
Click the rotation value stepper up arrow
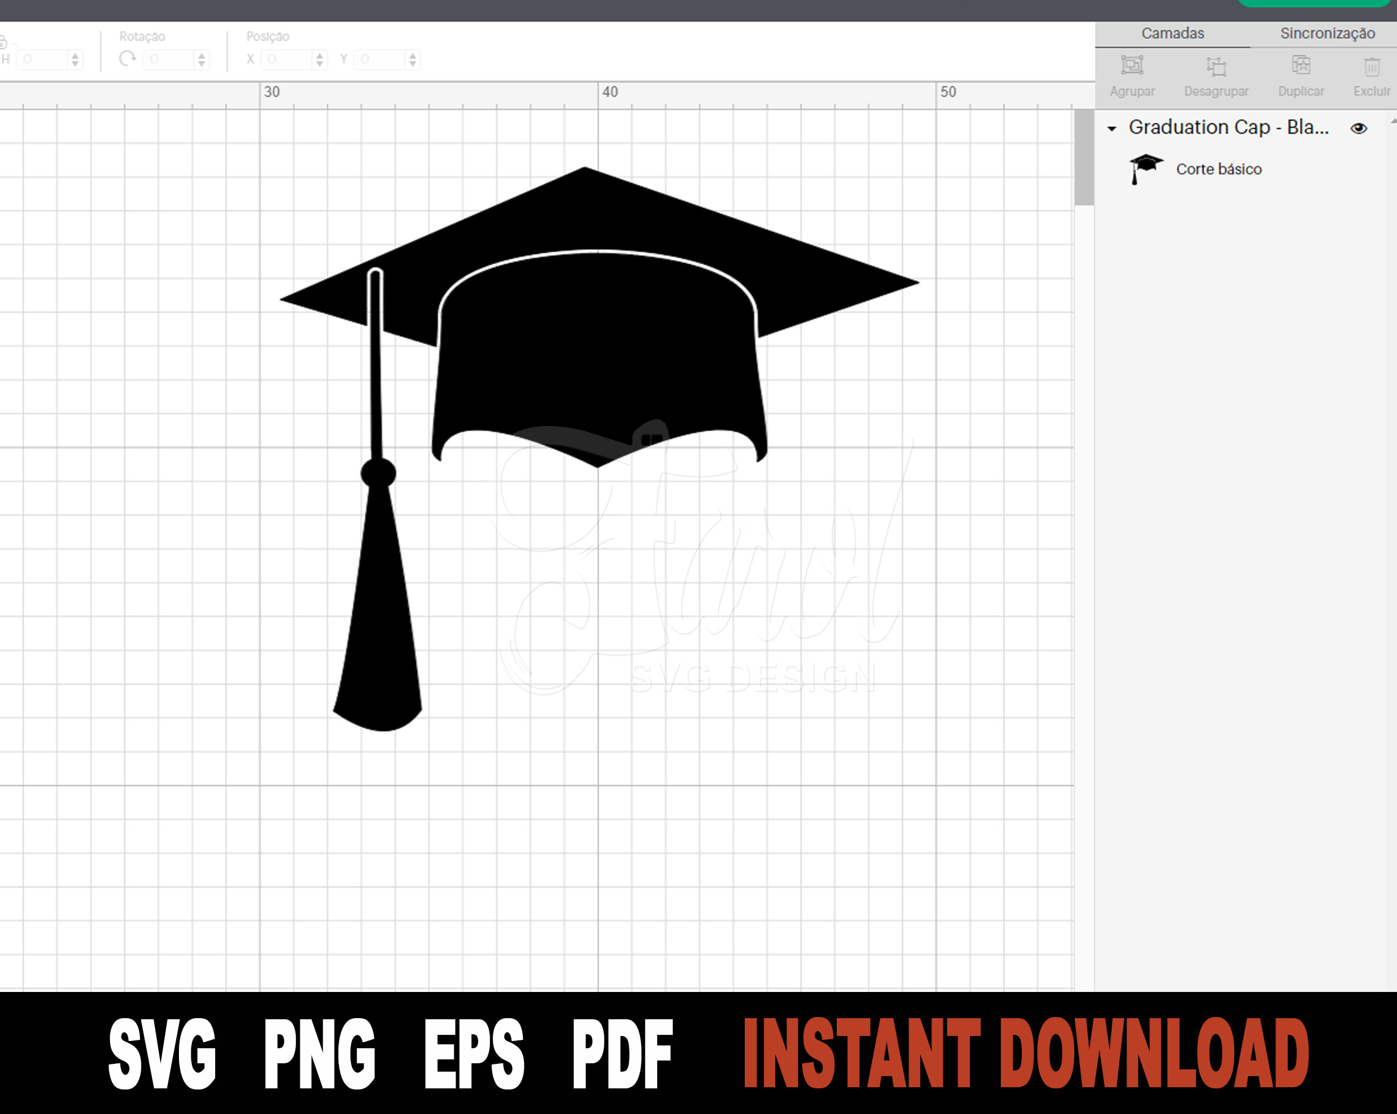202,56
